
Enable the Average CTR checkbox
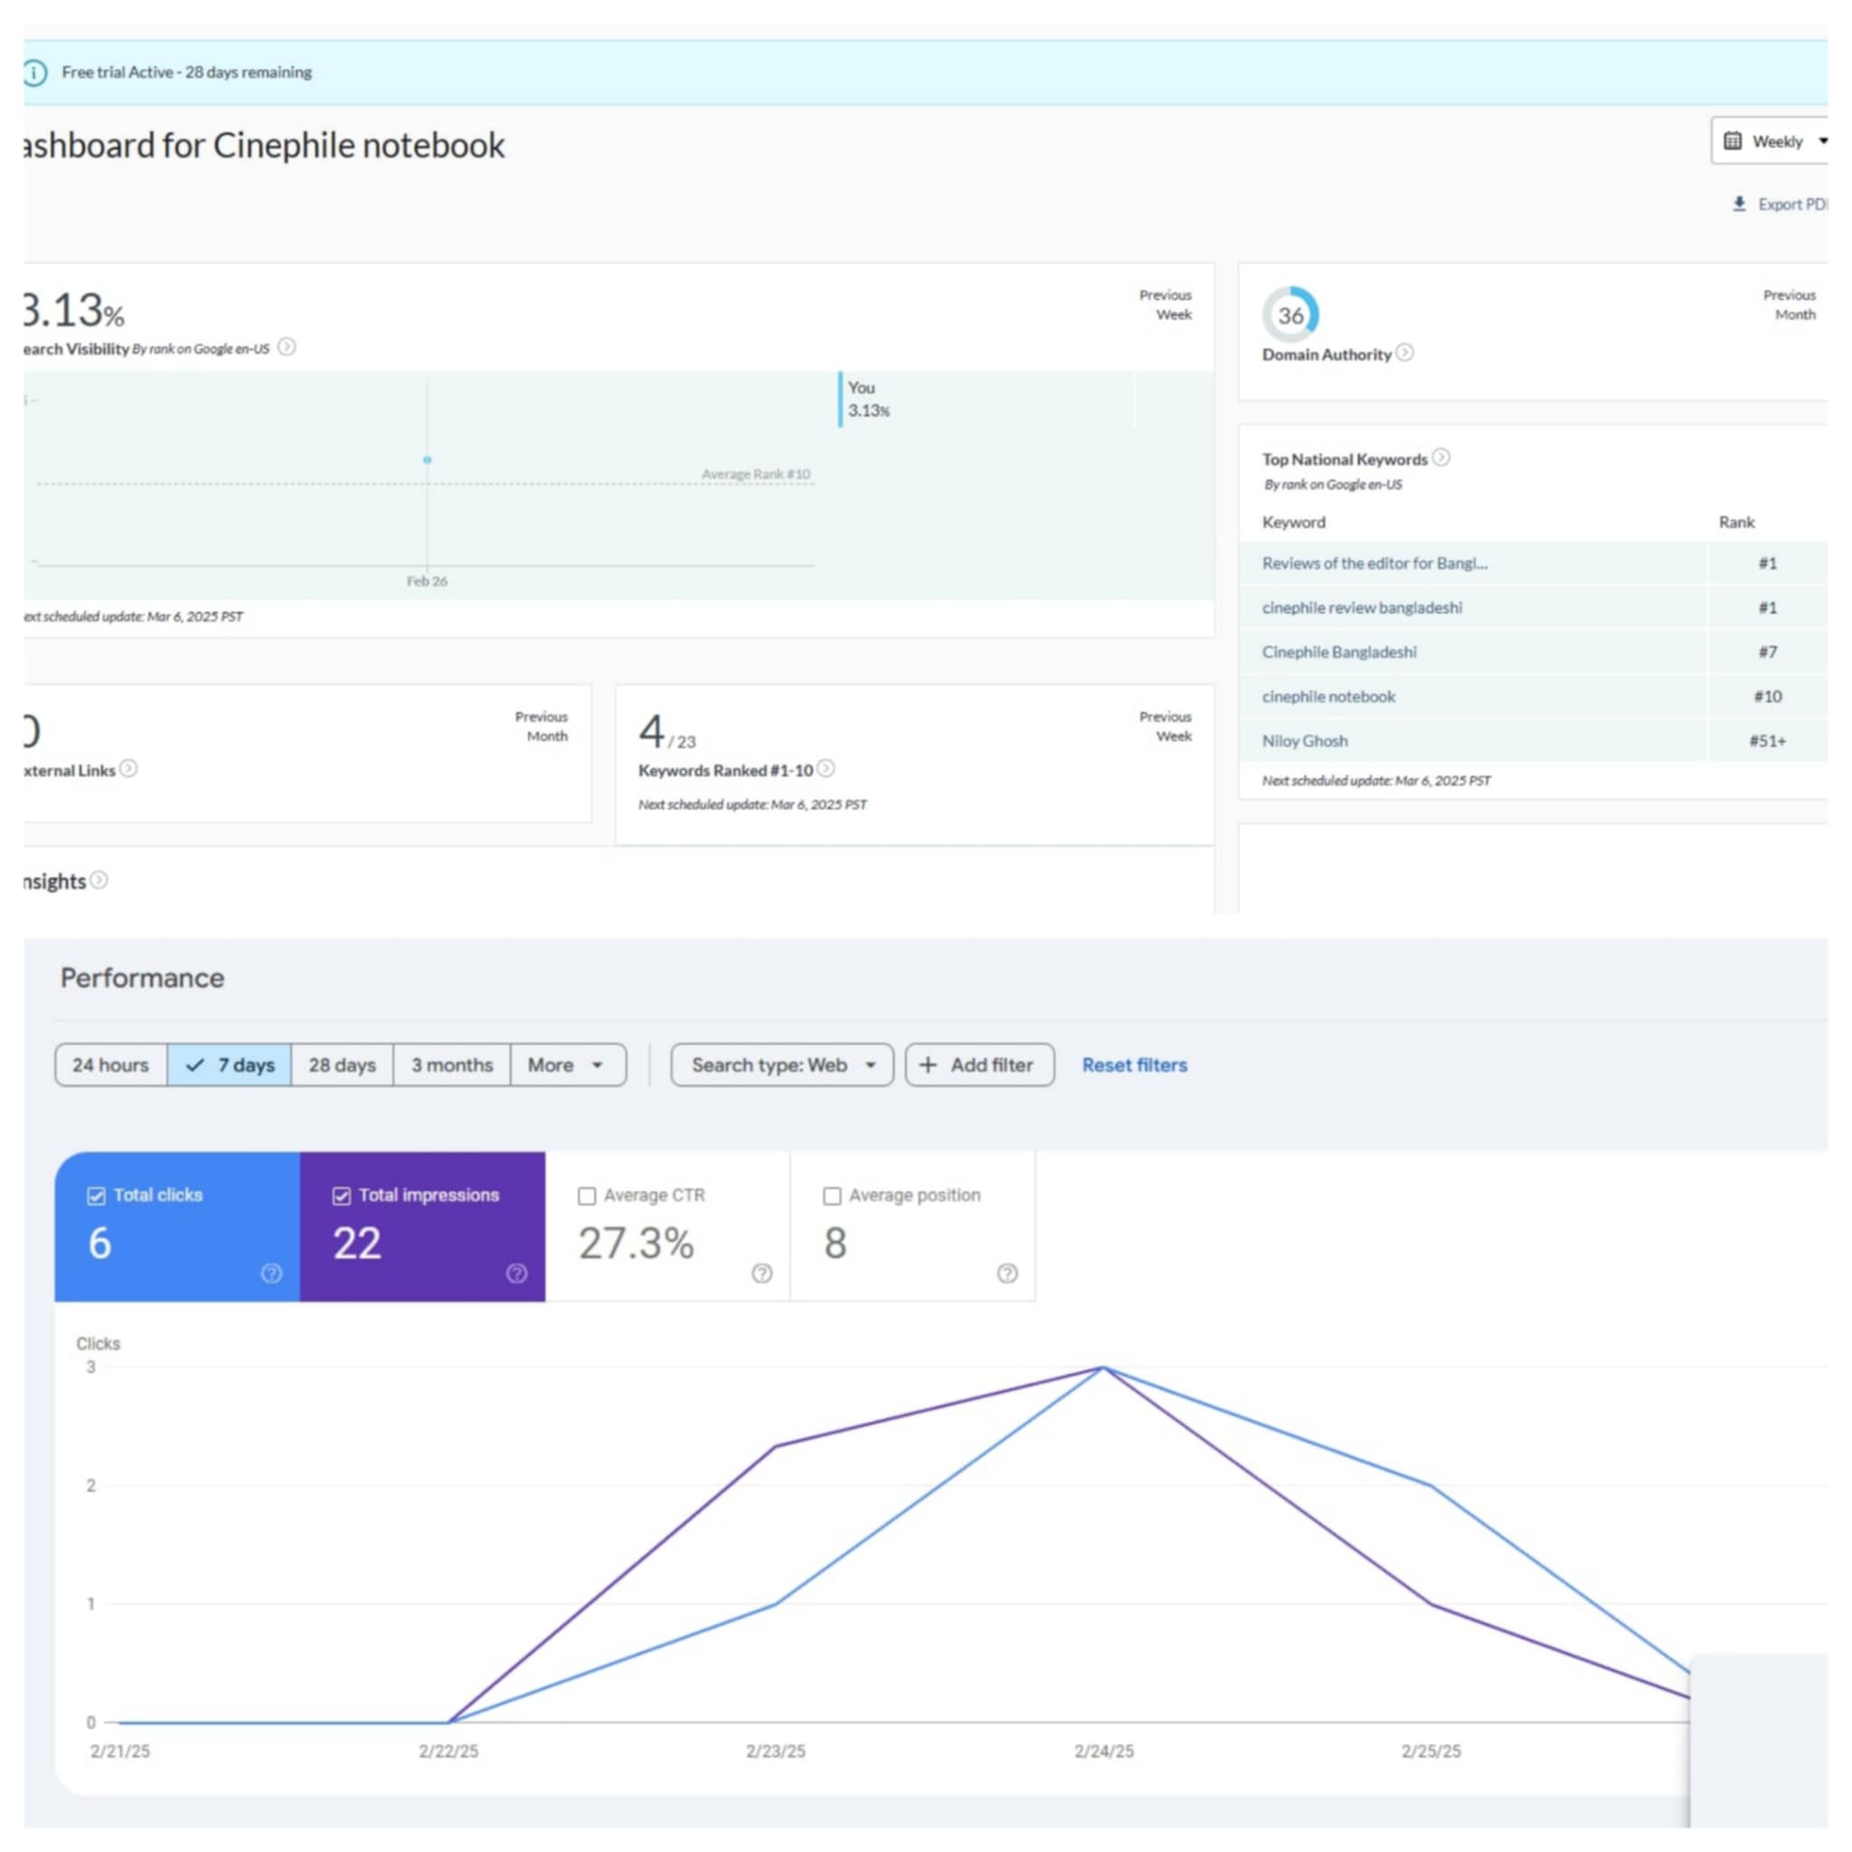pos(587,1195)
